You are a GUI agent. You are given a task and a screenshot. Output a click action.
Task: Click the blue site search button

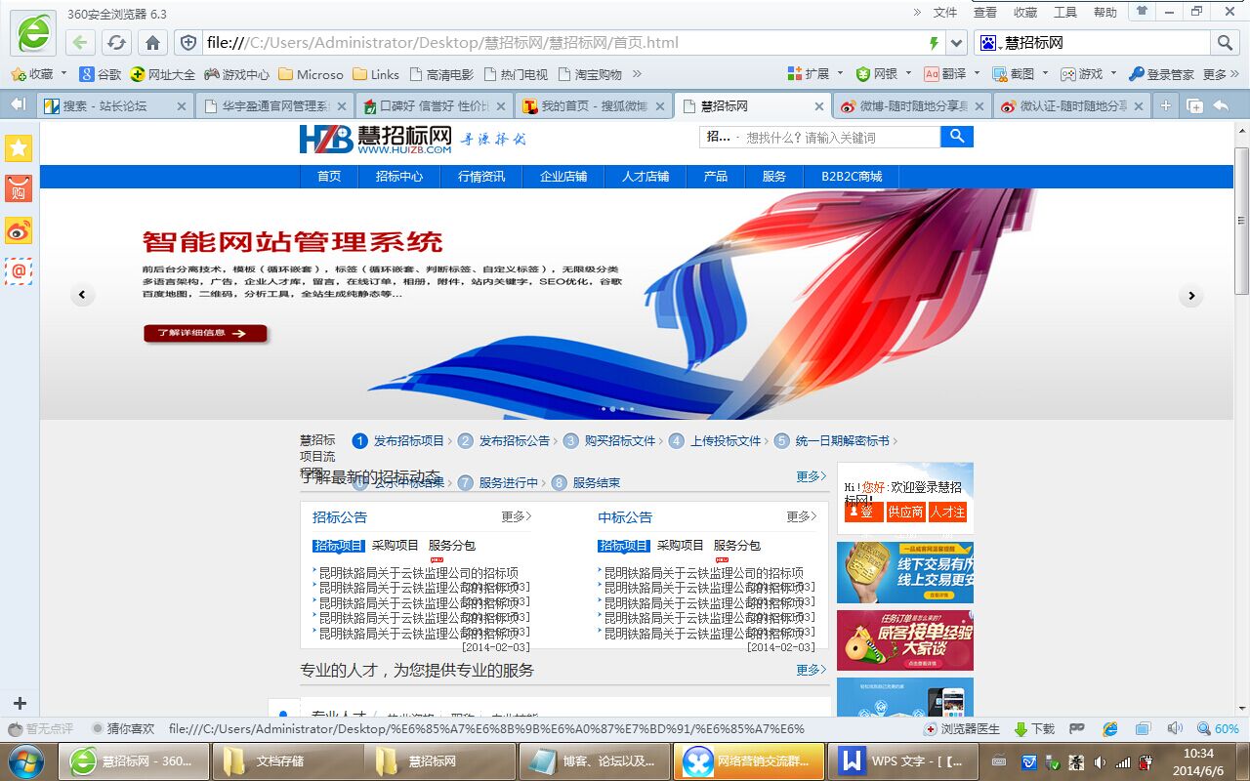tap(957, 137)
